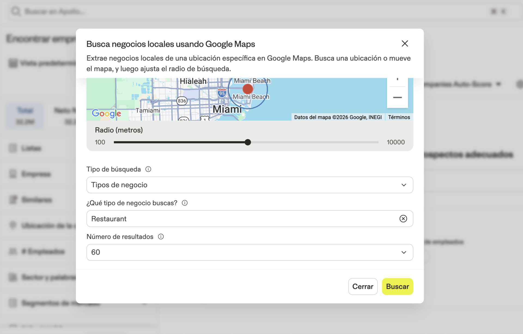523x334 pixels.
Task: Click the Cerrar button
Action: (x=363, y=287)
